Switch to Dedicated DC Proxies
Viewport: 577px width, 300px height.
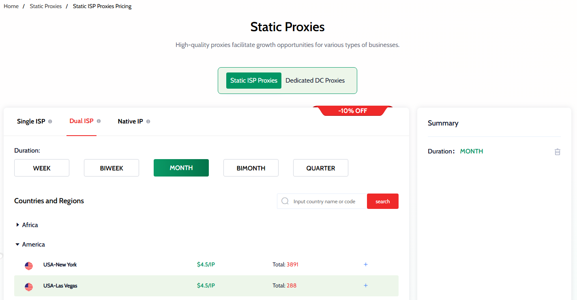[x=315, y=81]
